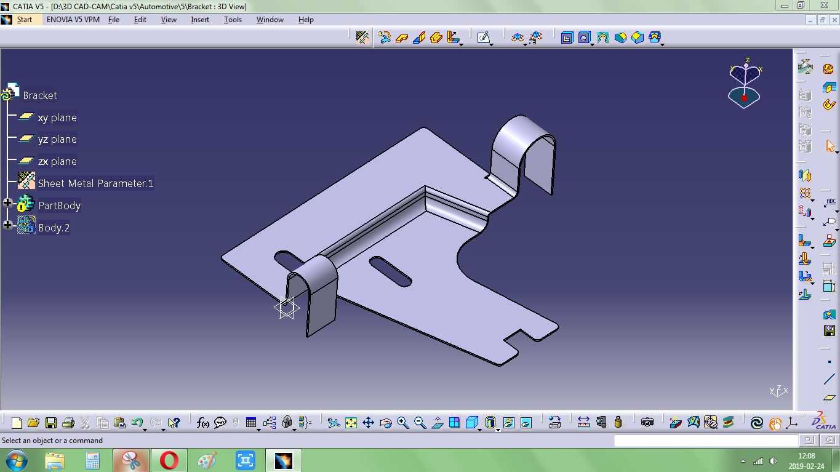Click the Sheet Metal Parameters toolbar icon
Image resolution: width=840 pixels, height=472 pixels.
362,38
